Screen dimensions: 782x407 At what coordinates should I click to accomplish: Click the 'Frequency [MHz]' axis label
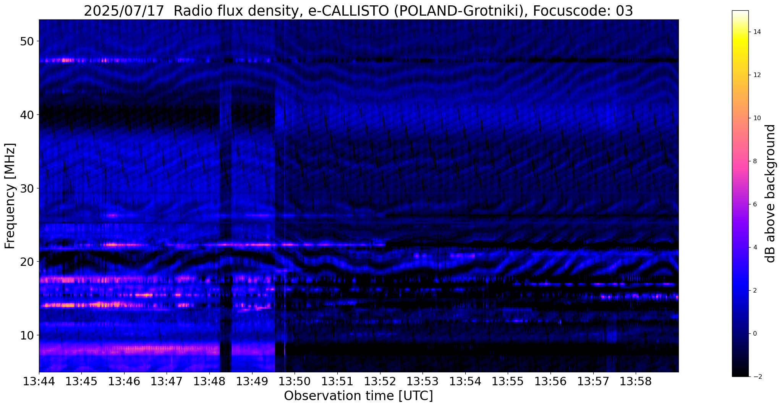coord(10,196)
